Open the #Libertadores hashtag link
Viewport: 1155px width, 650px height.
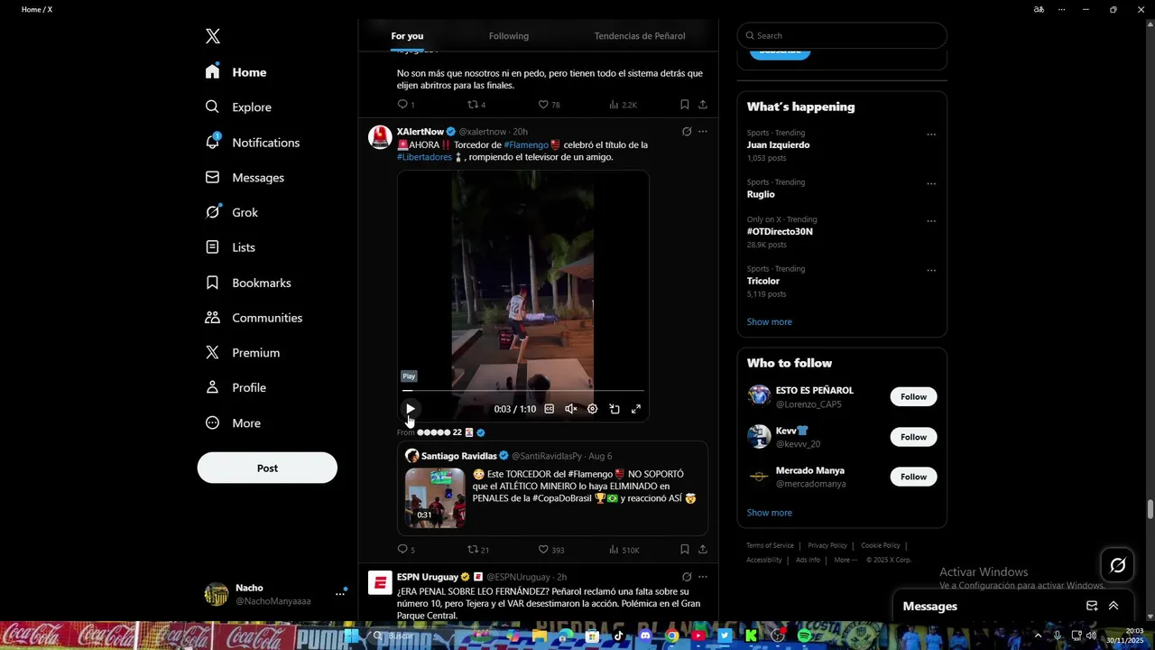tap(424, 157)
